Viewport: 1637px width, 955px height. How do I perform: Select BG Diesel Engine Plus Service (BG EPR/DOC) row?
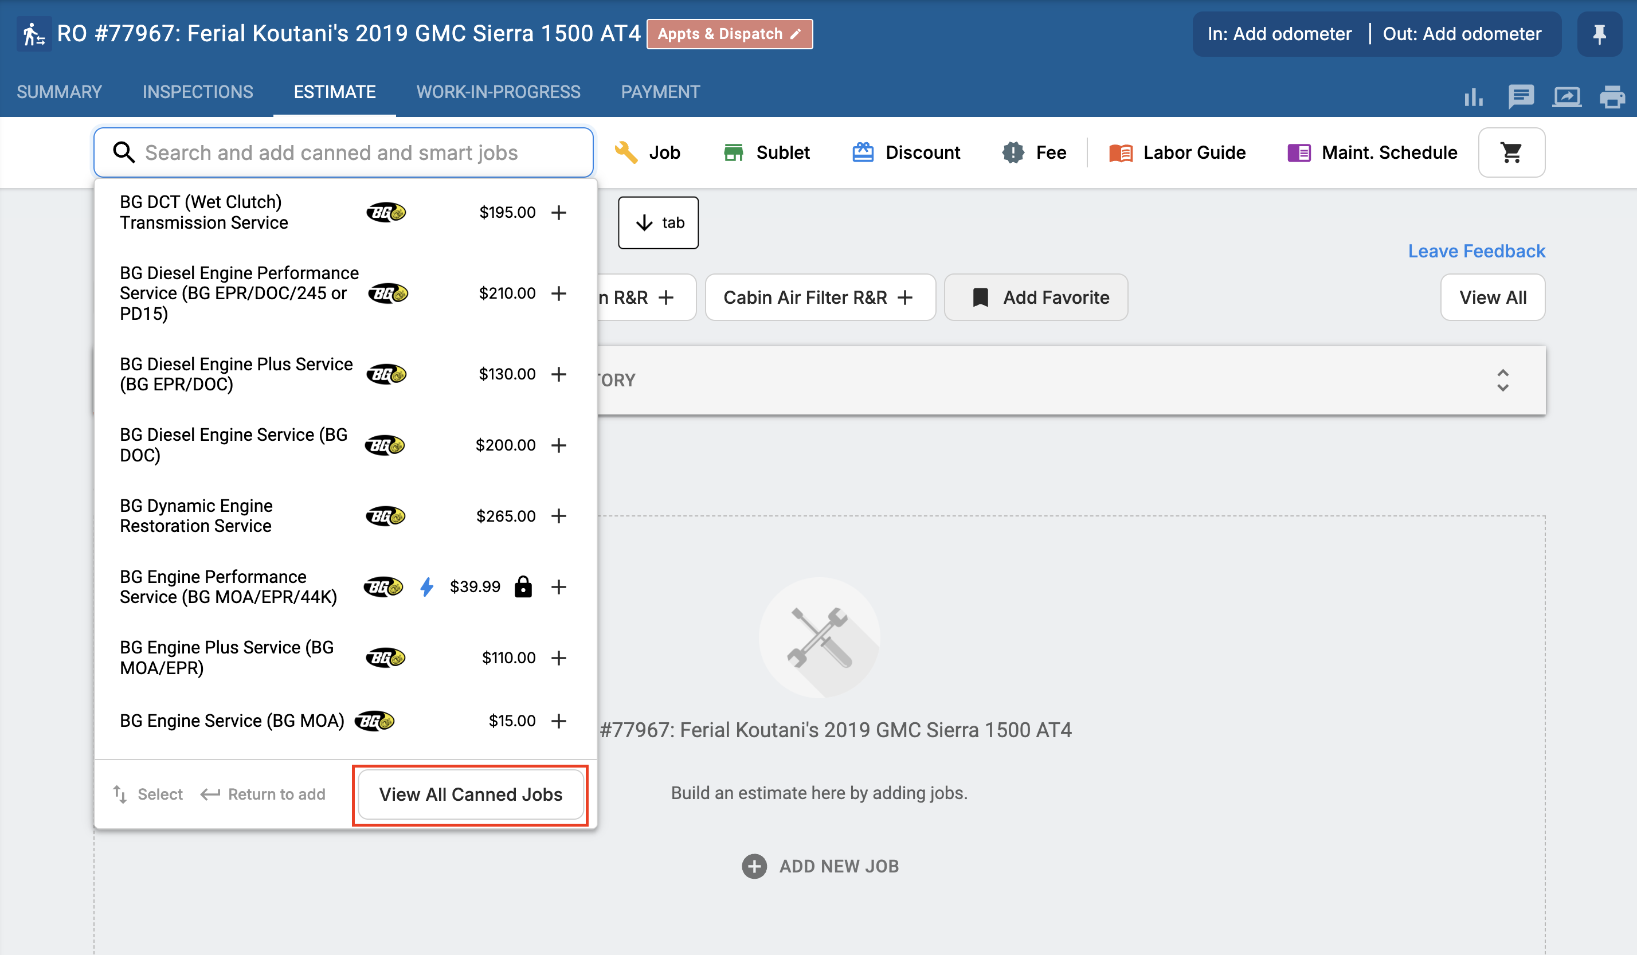pyautogui.click(x=344, y=374)
